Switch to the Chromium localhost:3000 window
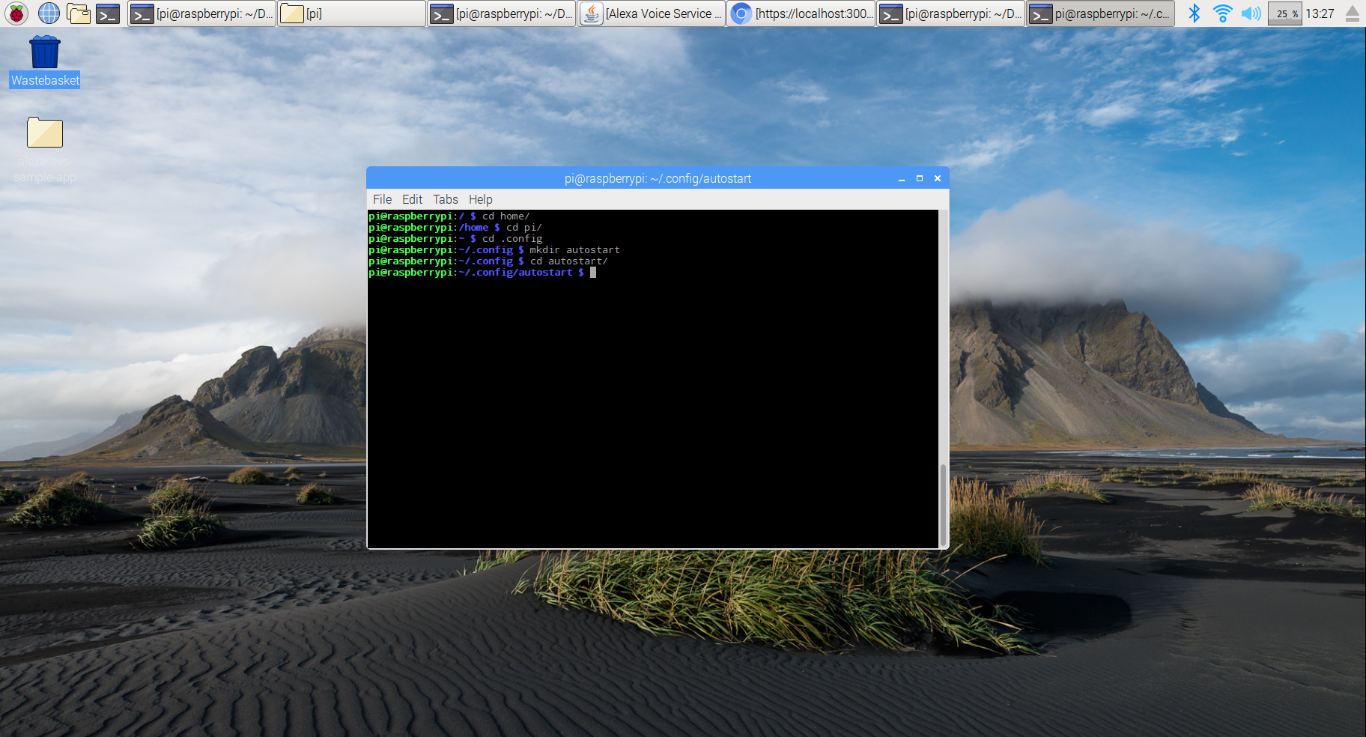1366x737 pixels. (800, 13)
